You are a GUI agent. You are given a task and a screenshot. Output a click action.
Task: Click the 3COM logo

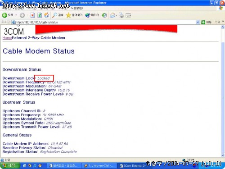[14, 32]
